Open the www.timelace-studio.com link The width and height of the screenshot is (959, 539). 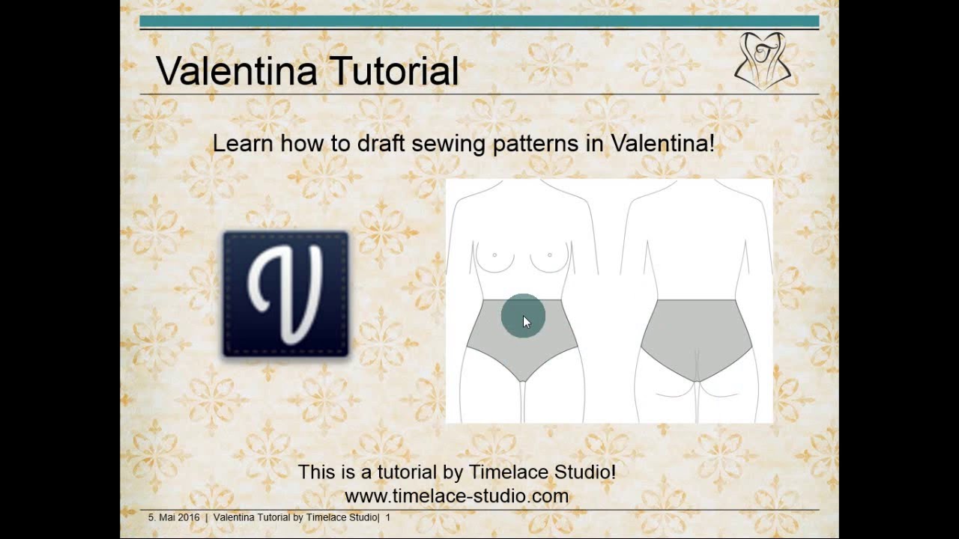[456, 496]
